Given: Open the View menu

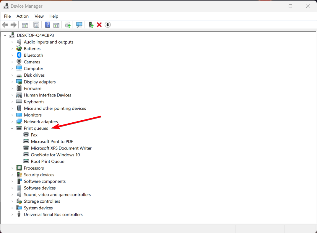Looking at the screenshot, I should coord(39,16).
